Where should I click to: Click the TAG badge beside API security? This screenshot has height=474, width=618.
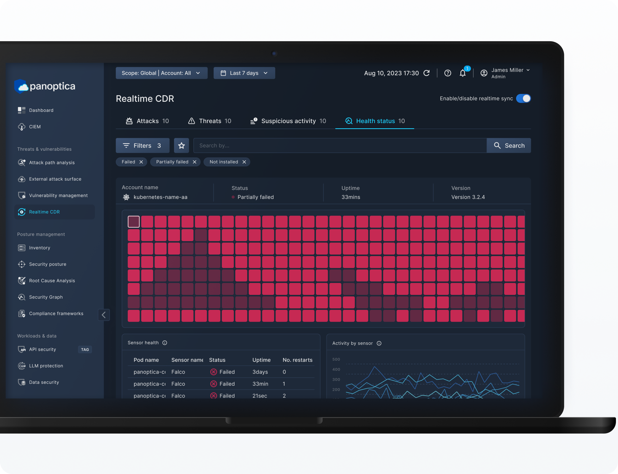(85, 350)
